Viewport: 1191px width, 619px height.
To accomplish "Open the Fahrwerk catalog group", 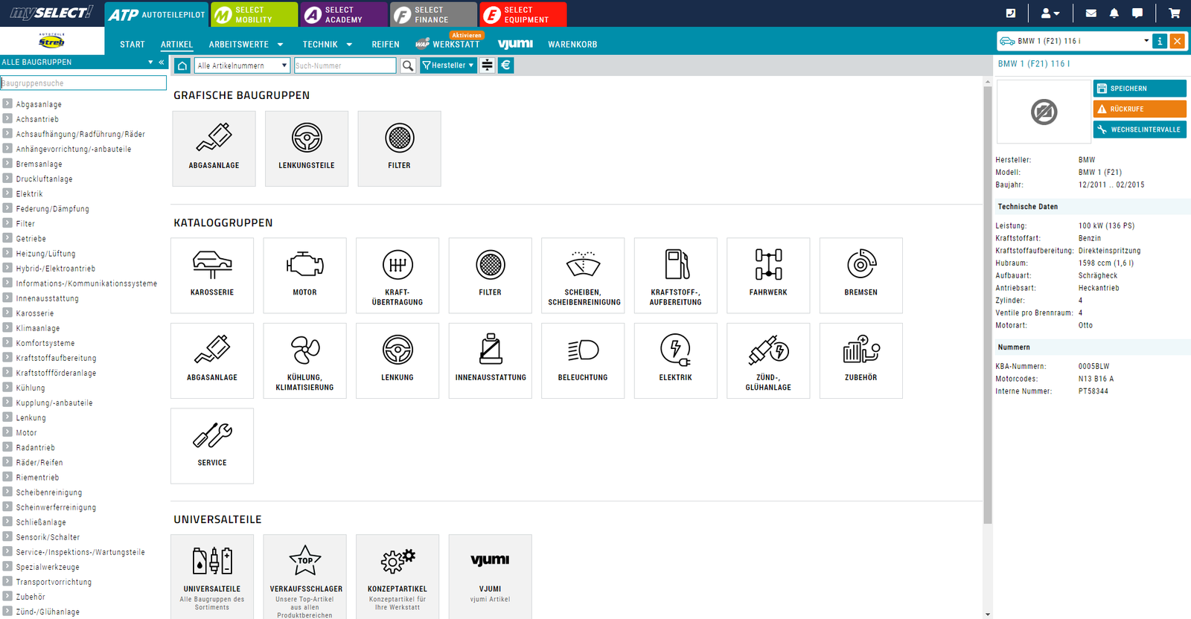I will tap(768, 275).
